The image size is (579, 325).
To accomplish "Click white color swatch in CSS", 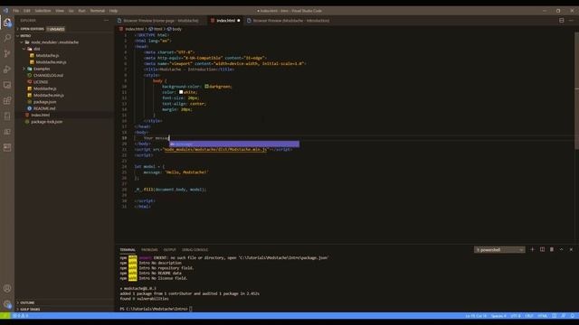I will pos(181,92).
